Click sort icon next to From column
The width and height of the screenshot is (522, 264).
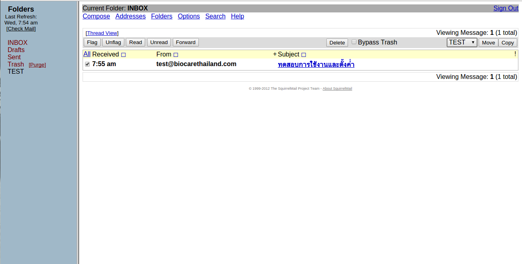pos(176,55)
